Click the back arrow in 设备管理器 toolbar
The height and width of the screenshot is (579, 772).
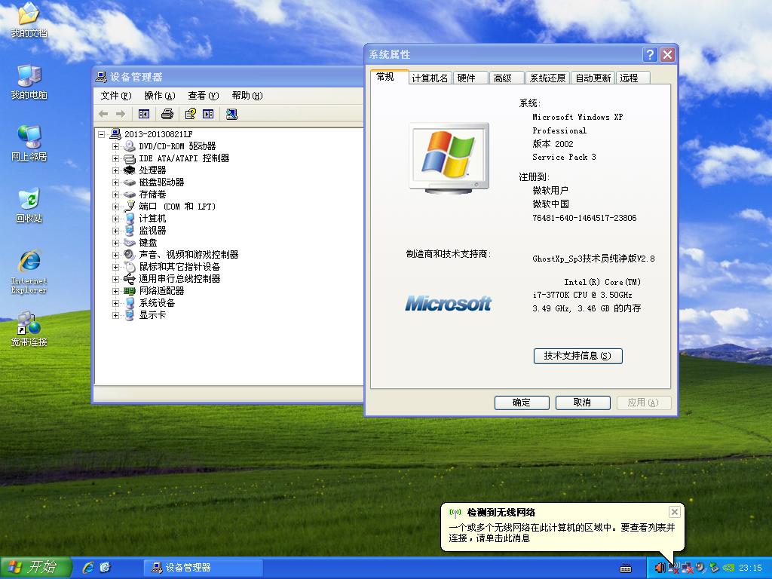(103, 115)
